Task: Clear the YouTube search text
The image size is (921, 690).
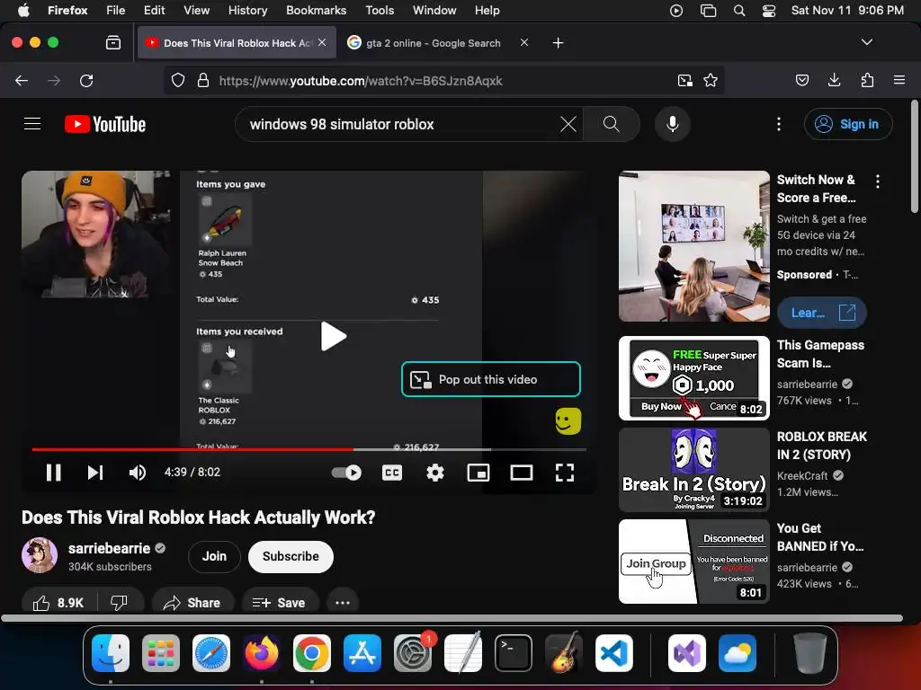Action: coord(568,124)
